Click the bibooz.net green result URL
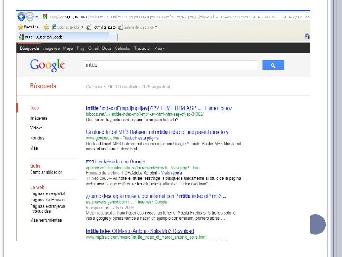 (145, 114)
